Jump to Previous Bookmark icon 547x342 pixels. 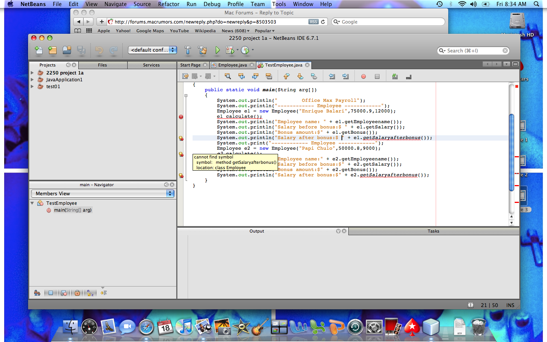point(286,76)
